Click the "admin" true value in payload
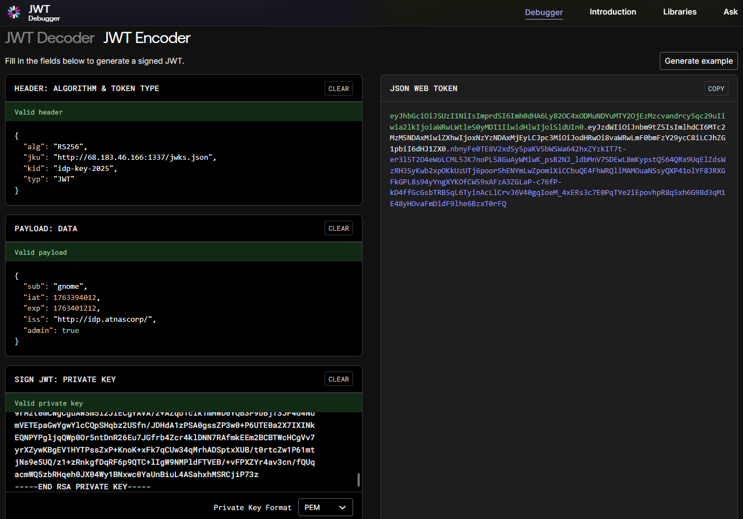This screenshot has width=743, height=519. (x=70, y=331)
